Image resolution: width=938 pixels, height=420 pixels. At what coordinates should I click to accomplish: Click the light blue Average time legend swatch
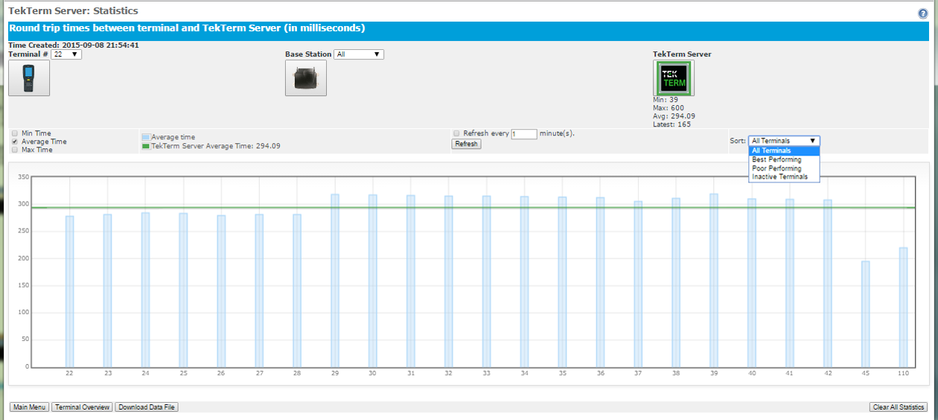click(x=146, y=138)
